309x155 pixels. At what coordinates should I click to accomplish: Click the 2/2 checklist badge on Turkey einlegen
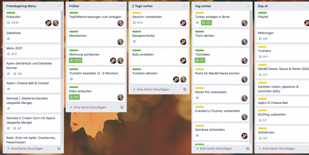click(x=206, y=22)
